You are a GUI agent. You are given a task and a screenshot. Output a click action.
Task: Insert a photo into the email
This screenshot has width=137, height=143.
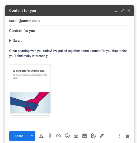(85, 136)
